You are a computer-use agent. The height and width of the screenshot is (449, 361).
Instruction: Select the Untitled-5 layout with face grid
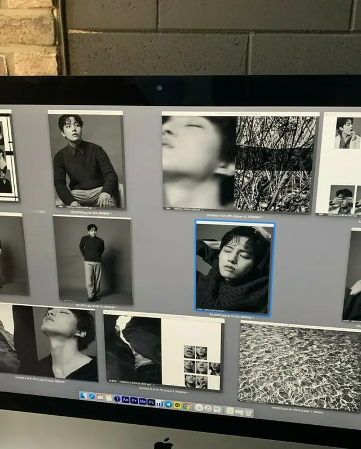click(x=164, y=350)
